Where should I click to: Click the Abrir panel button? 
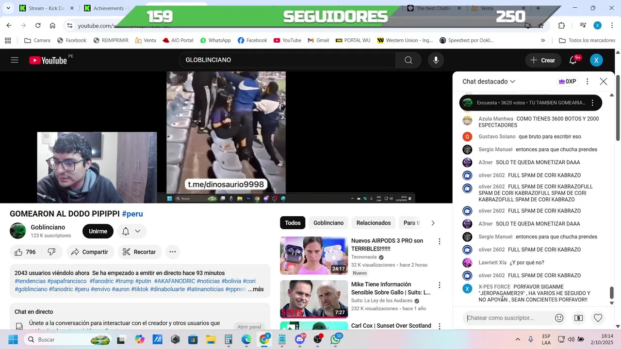click(250, 327)
